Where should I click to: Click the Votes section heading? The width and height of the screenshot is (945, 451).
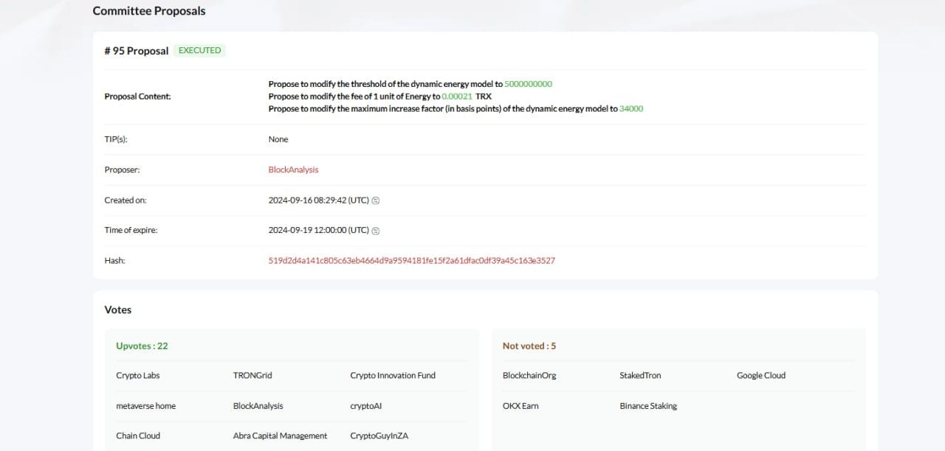pyautogui.click(x=118, y=310)
